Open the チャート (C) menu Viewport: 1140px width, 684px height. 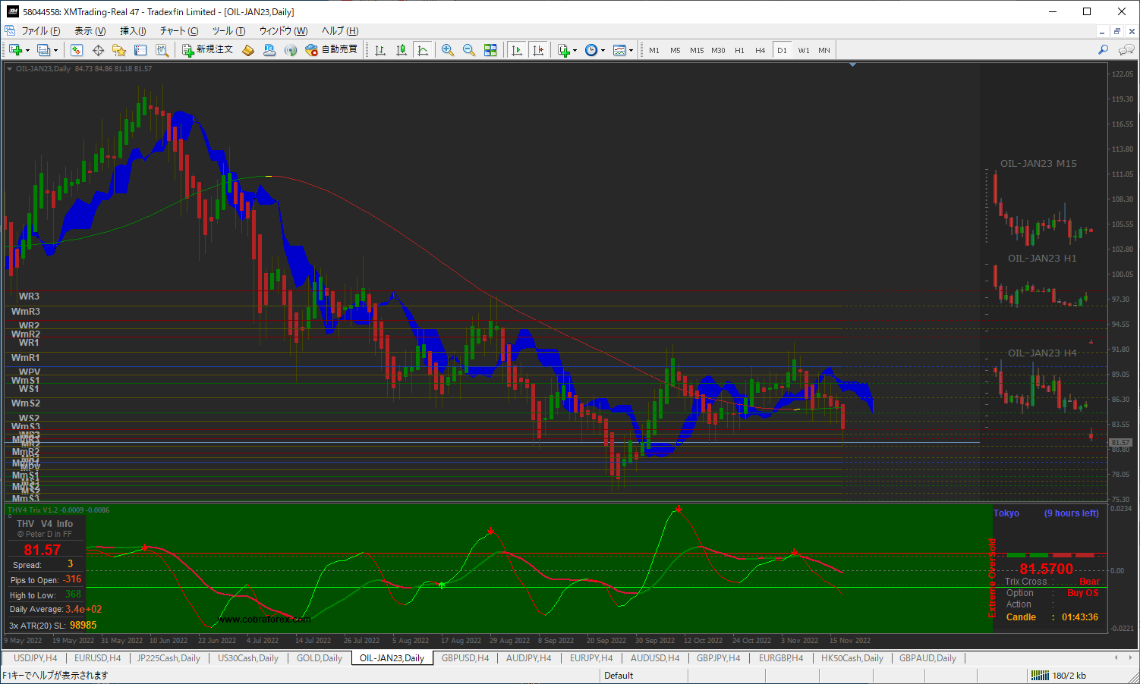click(178, 31)
